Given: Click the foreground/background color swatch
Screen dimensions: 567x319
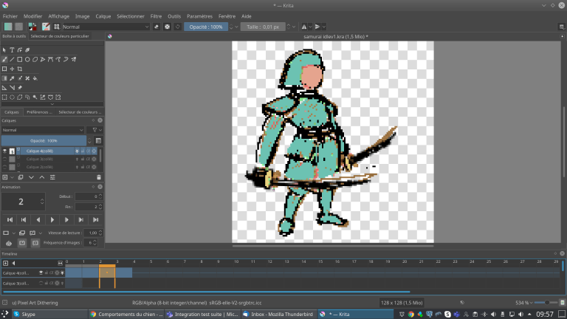Looking at the screenshot, I should coord(32,27).
